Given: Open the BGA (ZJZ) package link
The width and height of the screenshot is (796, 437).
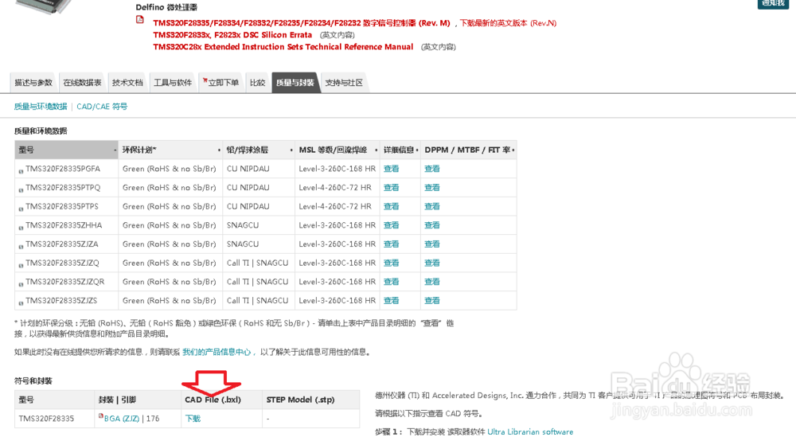Looking at the screenshot, I should point(122,418).
